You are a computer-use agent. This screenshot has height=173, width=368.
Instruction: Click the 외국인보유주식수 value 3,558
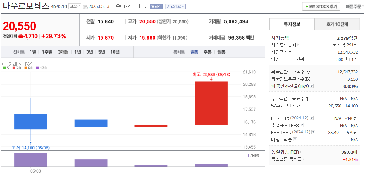(352, 79)
